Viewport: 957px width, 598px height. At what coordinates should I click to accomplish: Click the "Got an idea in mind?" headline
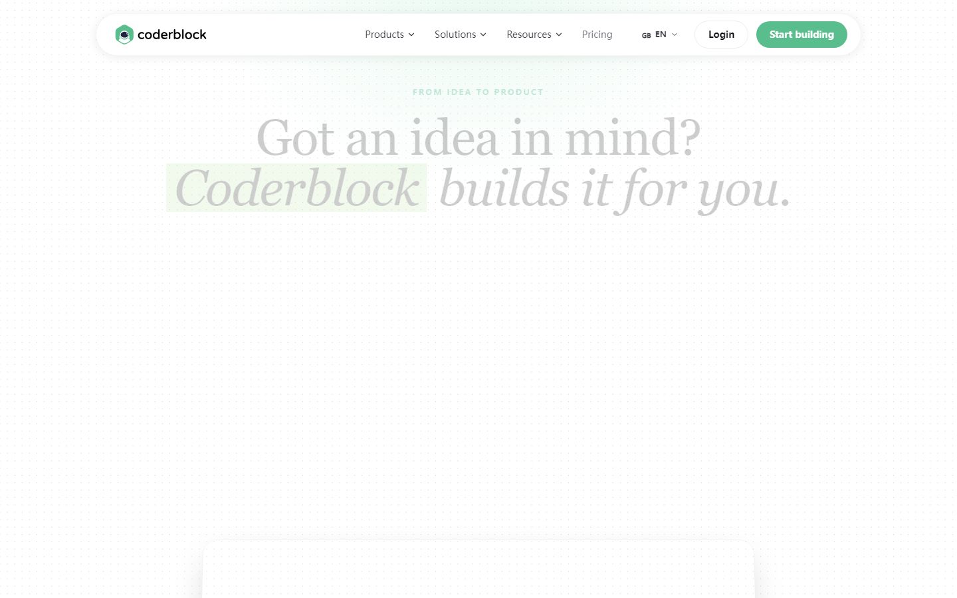coord(478,138)
